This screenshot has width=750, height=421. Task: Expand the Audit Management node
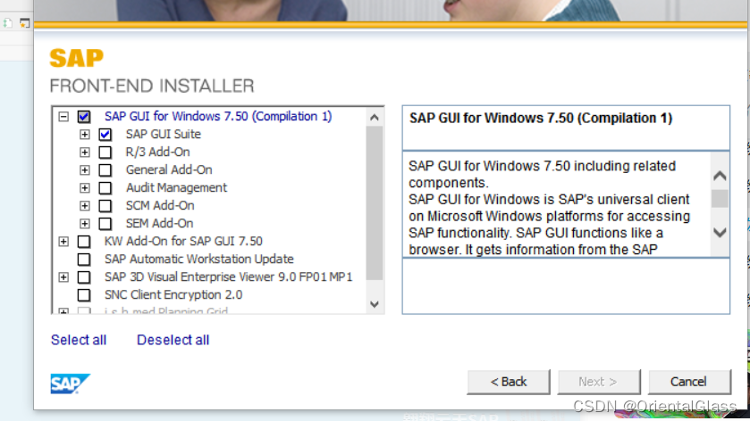[85, 188]
